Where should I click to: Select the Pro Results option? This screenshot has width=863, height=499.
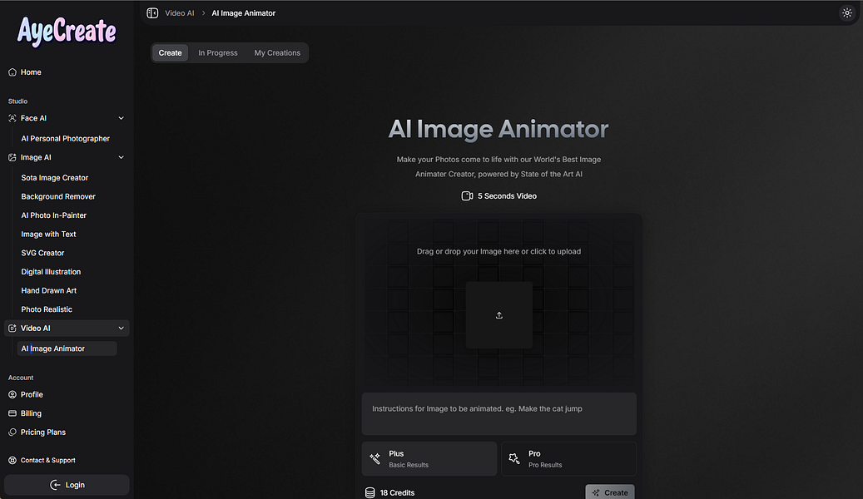pyautogui.click(x=568, y=459)
